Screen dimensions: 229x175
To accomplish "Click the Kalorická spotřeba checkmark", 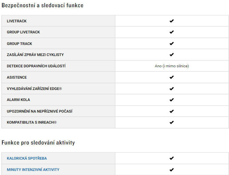I will click(x=171, y=158).
